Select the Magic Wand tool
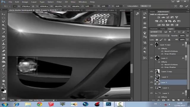The width and height of the screenshot is (190, 107). click(x=3, y=25)
